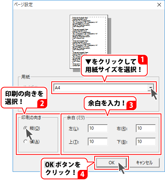
Task: Click the 左(L) margin input field
Action: click(x=98, y=128)
